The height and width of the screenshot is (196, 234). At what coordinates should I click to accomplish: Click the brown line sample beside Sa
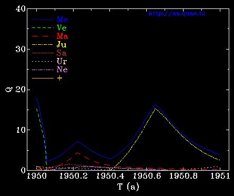[43, 53]
